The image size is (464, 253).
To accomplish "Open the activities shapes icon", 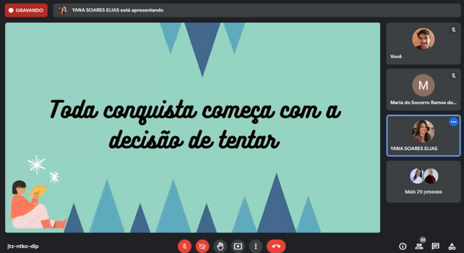I will tap(452, 246).
